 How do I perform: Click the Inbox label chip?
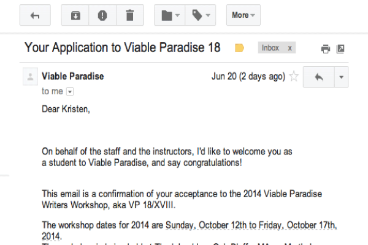click(x=270, y=48)
